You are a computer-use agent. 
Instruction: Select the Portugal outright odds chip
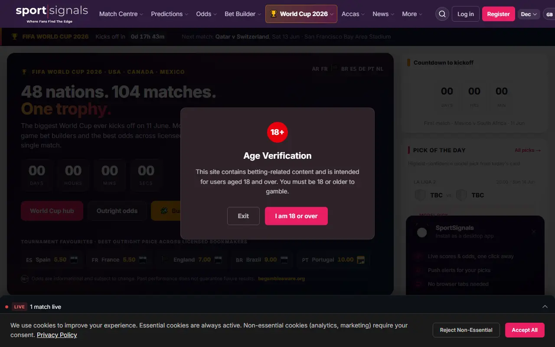pyautogui.click(x=333, y=260)
